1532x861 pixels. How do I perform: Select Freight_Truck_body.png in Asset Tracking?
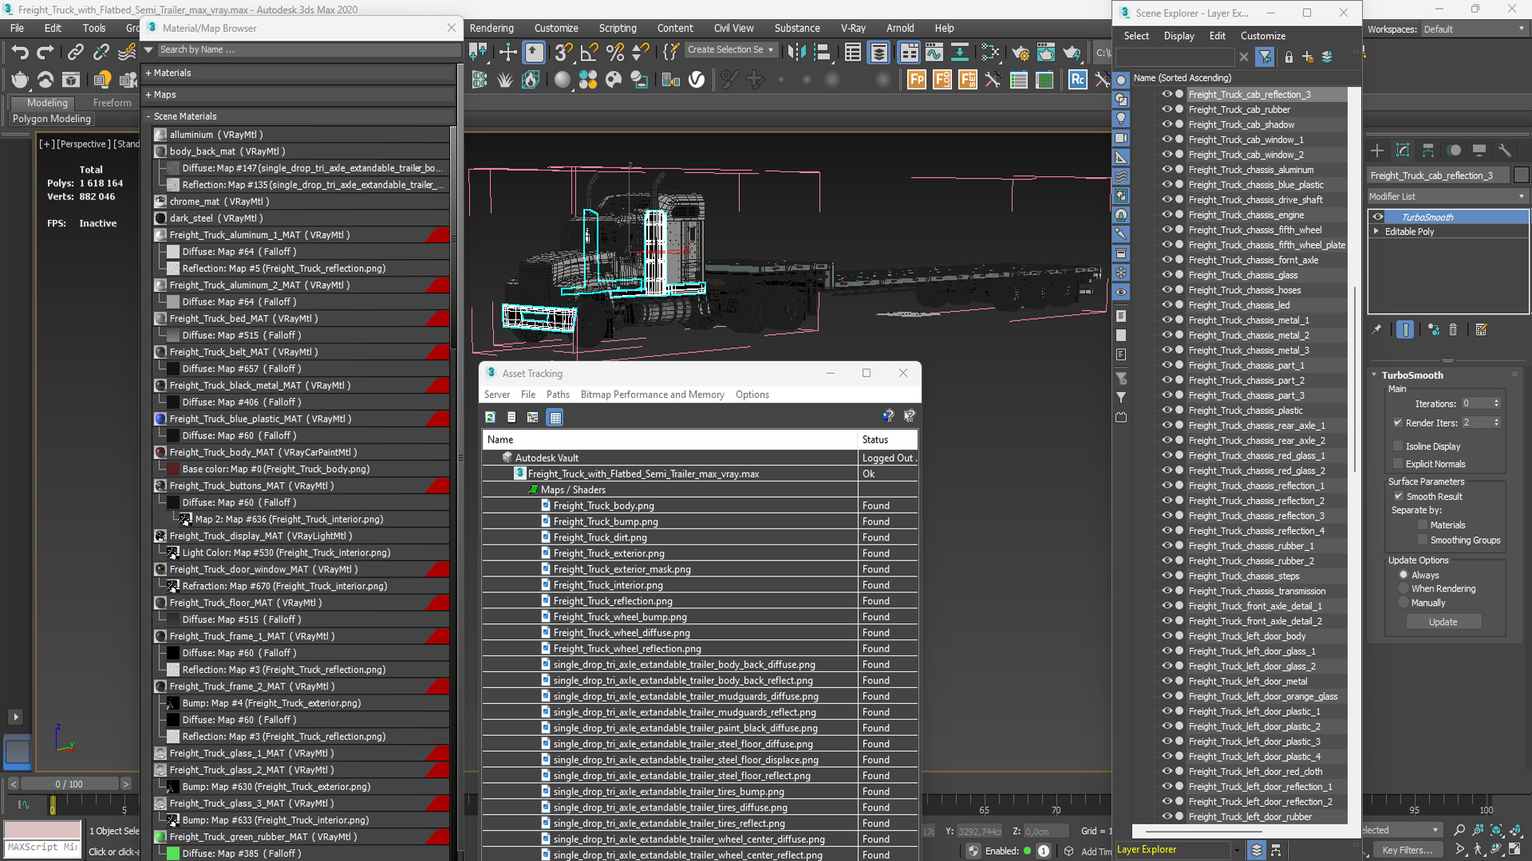(603, 505)
